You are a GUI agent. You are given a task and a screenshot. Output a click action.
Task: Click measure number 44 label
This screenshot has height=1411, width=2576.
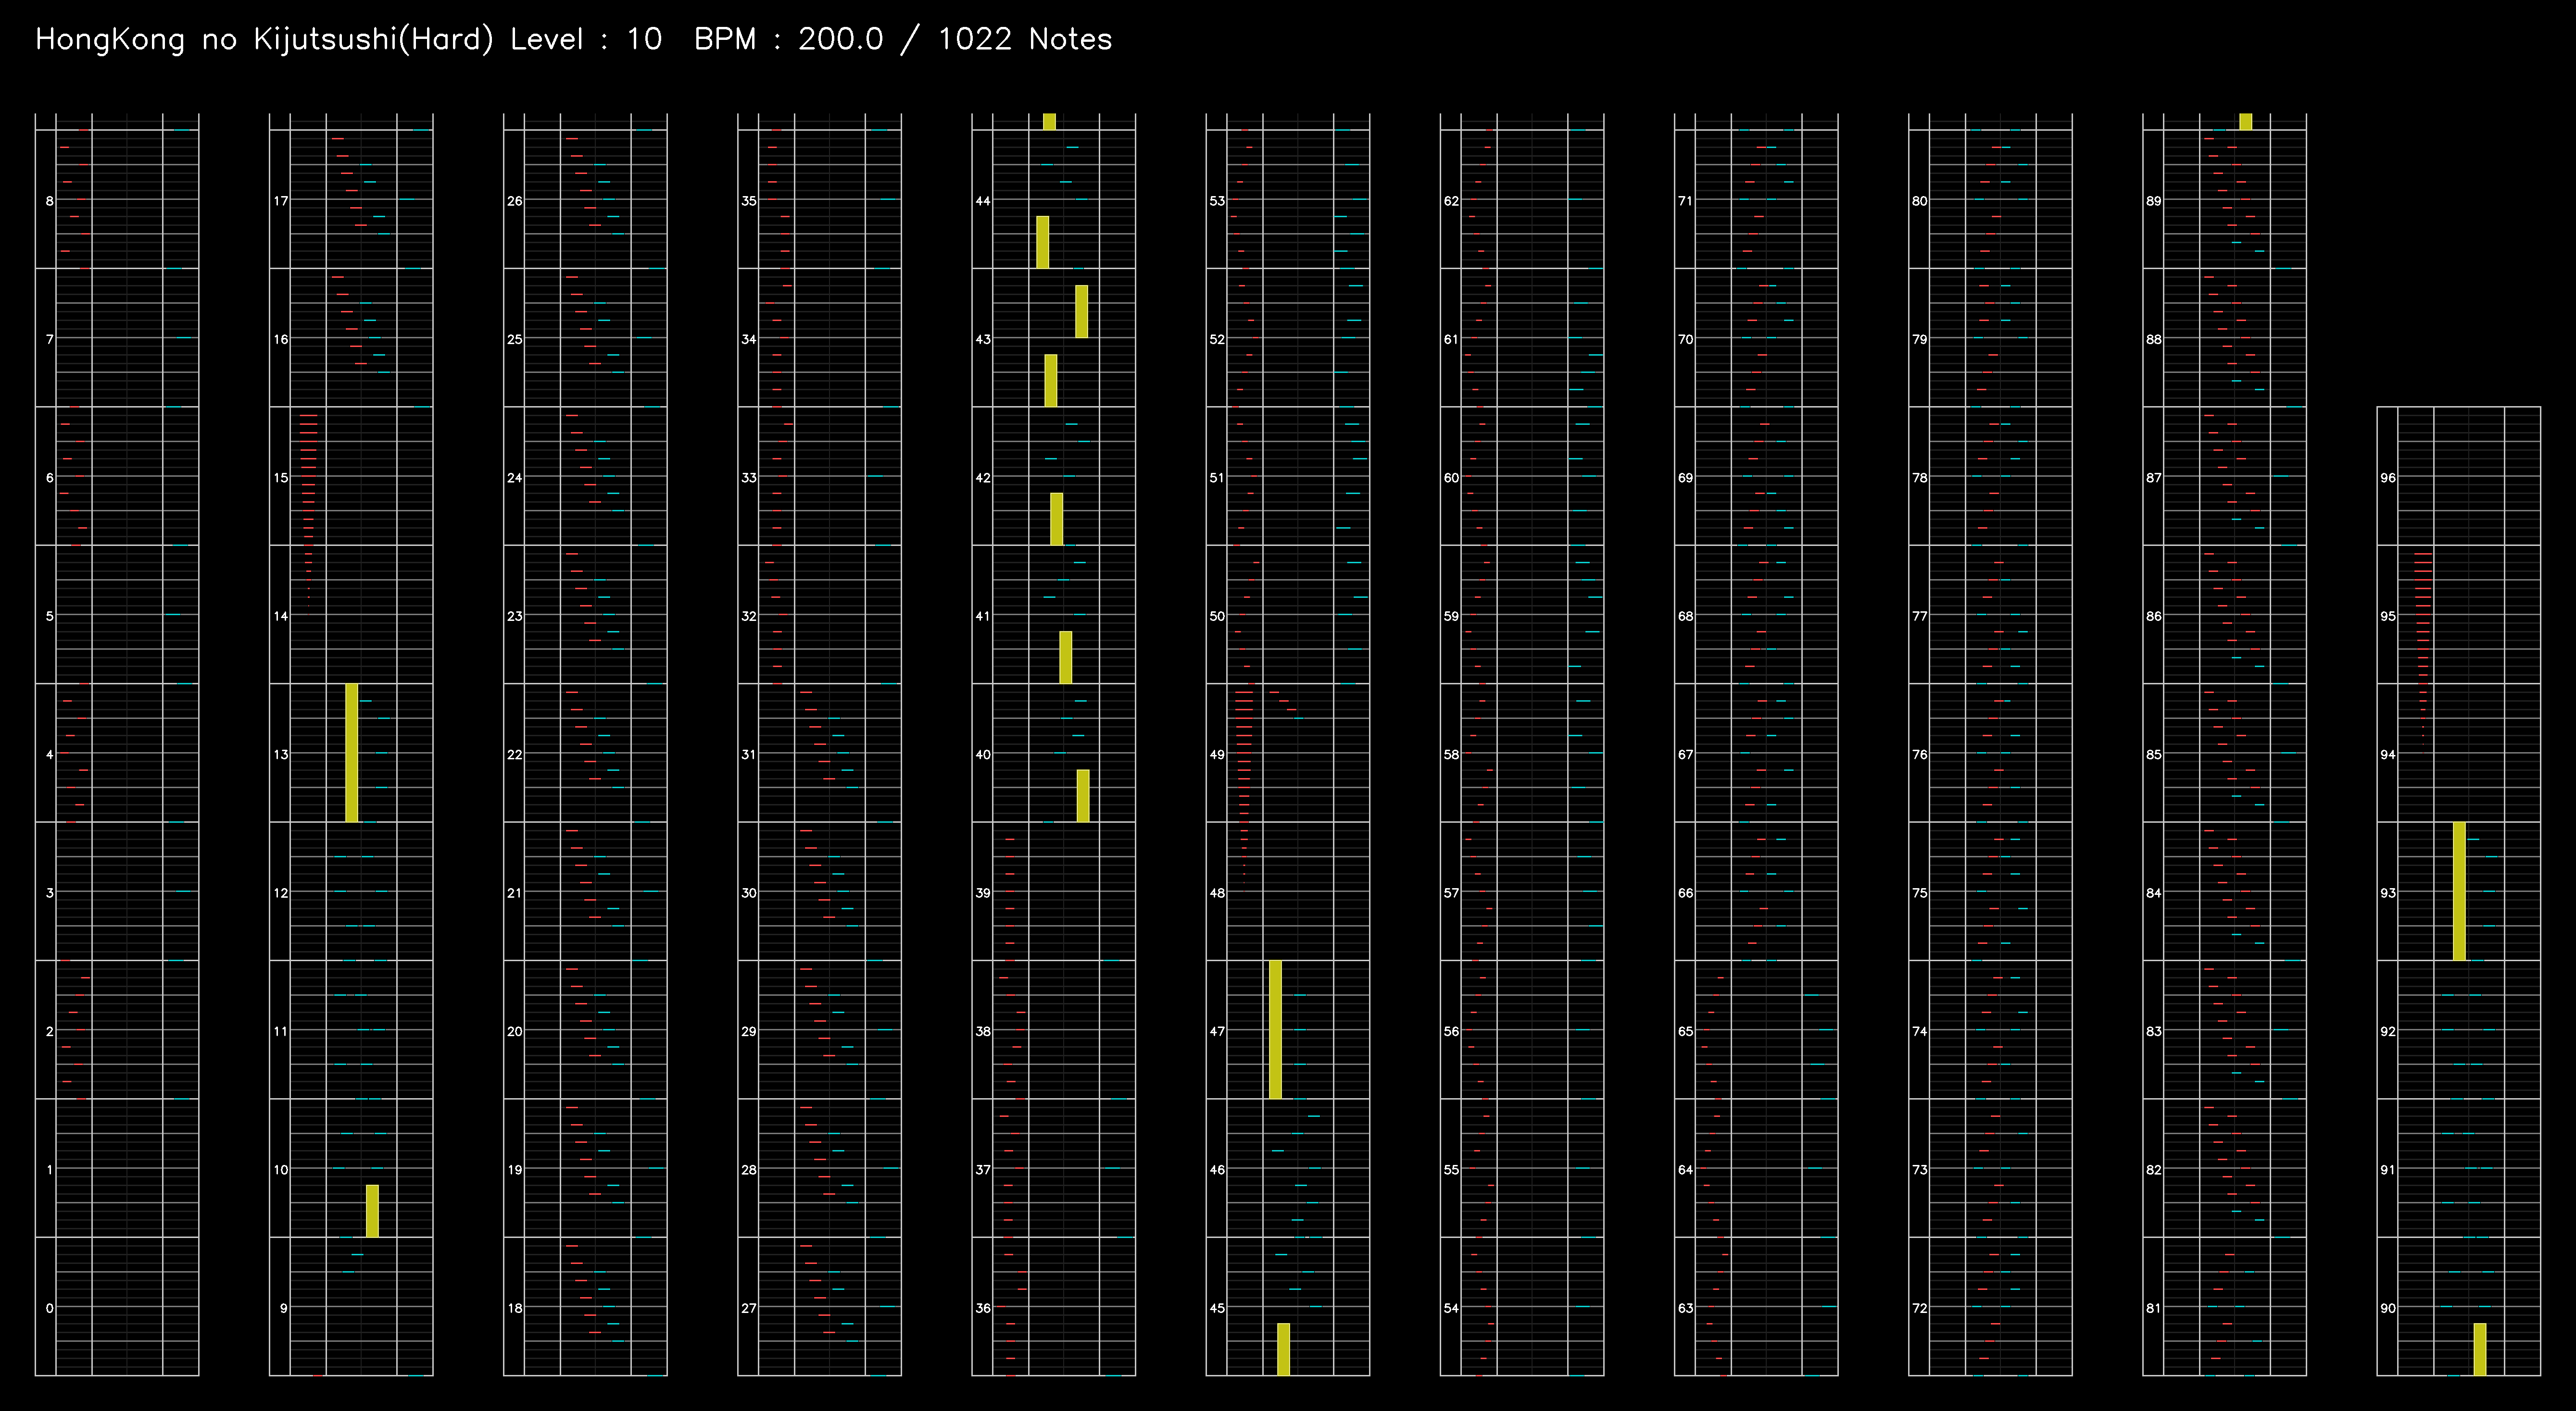(983, 201)
